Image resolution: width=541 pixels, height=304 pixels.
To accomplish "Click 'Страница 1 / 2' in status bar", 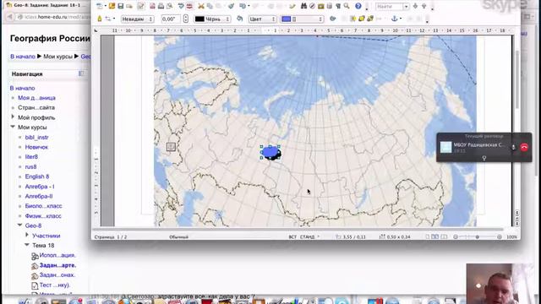I will 111,236.
